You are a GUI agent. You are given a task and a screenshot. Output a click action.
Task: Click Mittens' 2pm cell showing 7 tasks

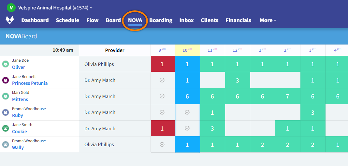click(x=287, y=96)
